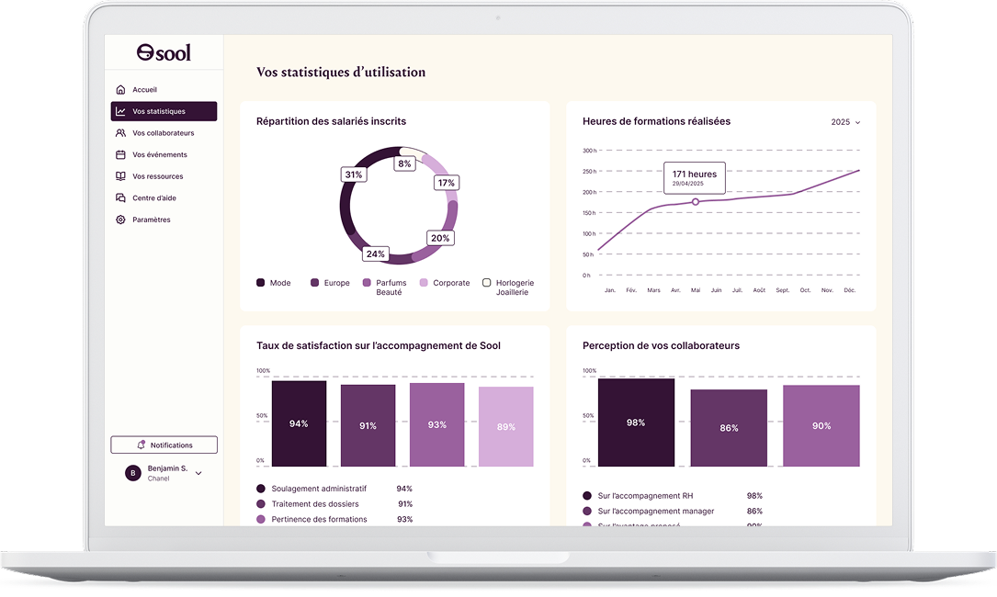Go to Vos collaborateurs

[x=164, y=133]
